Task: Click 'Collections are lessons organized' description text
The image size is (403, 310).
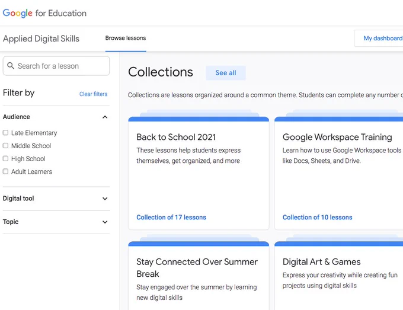Action: (266, 95)
